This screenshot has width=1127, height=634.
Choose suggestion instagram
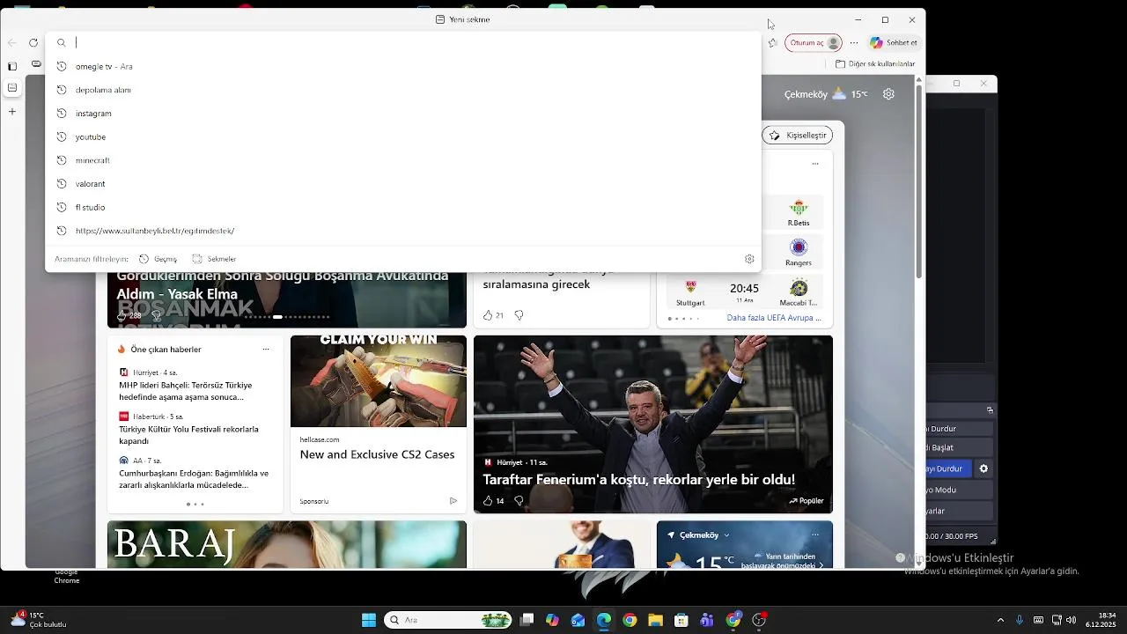pos(402,114)
